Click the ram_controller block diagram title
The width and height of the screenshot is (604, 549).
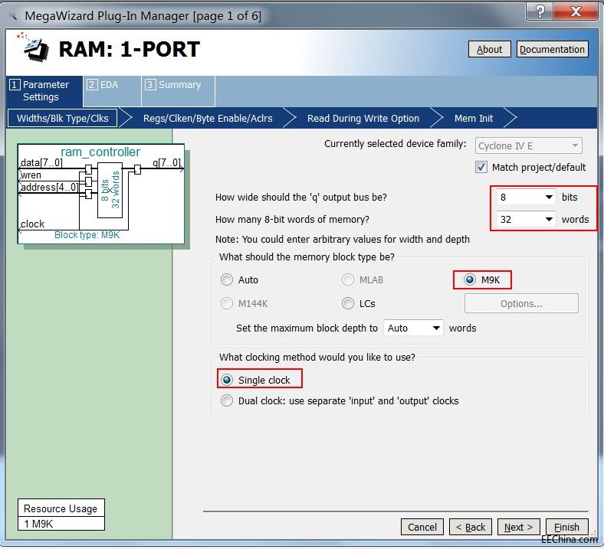(x=100, y=152)
